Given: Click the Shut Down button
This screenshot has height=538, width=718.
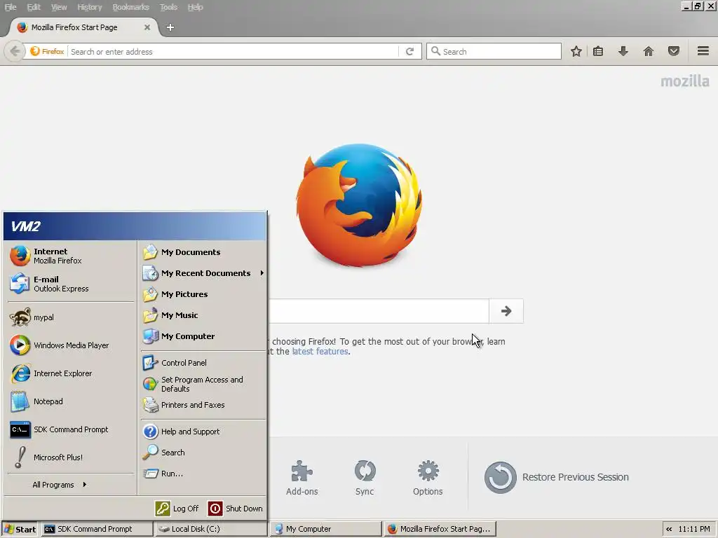Looking at the screenshot, I should tap(236, 509).
